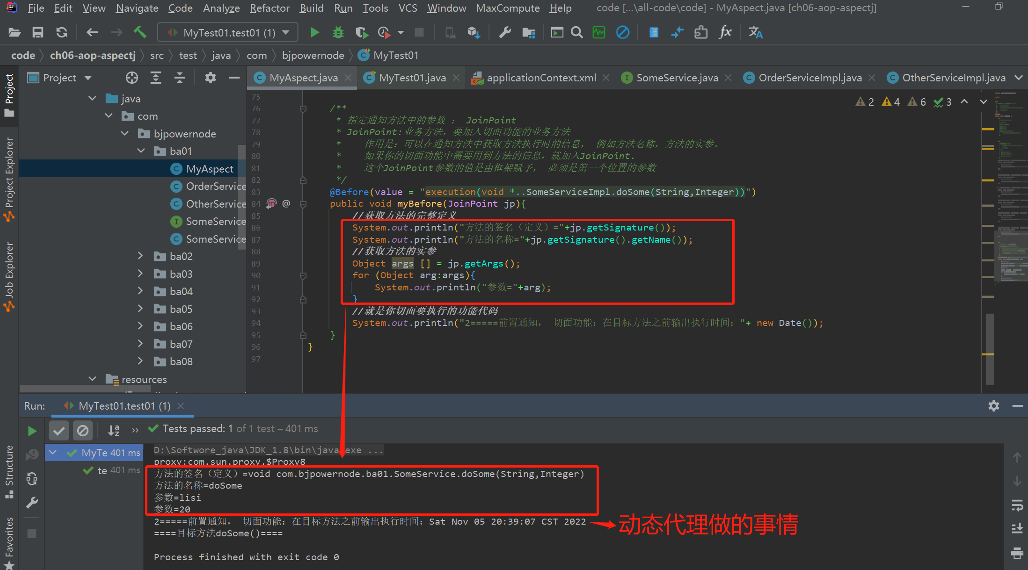
Task: Click the green Run button in toolbar
Action: pyautogui.click(x=315, y=32)
